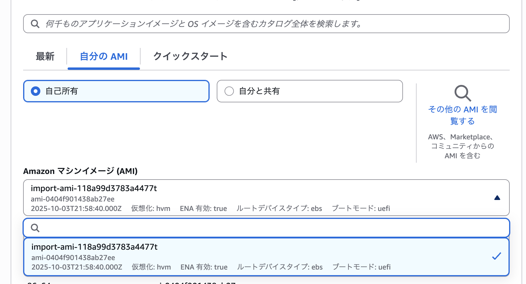Click the search icon inside the open AMI dropdown
The height and width of the screenshot is (284, 526).
click(35, 228)
